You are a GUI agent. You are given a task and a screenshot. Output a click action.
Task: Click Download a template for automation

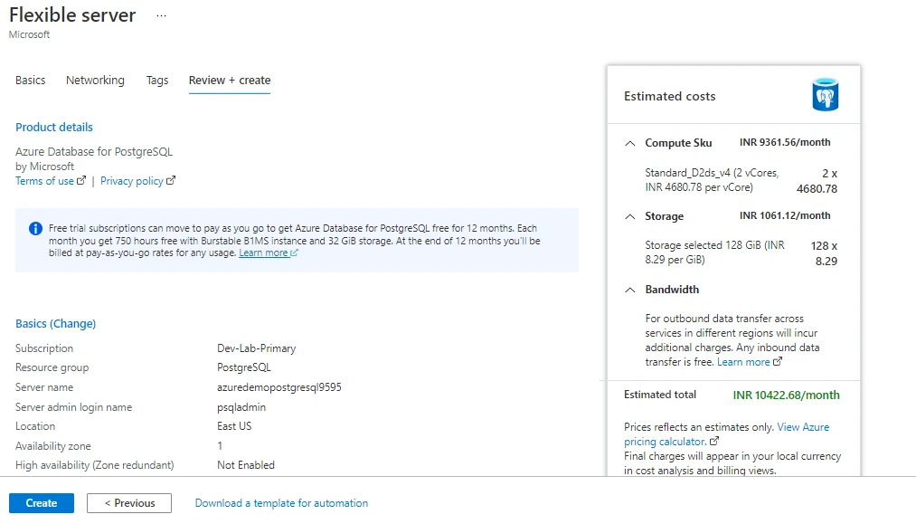(280, 502)
